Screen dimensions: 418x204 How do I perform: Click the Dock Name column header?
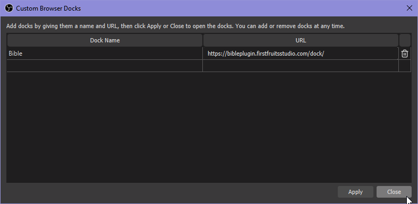click(x=105, y=40)
